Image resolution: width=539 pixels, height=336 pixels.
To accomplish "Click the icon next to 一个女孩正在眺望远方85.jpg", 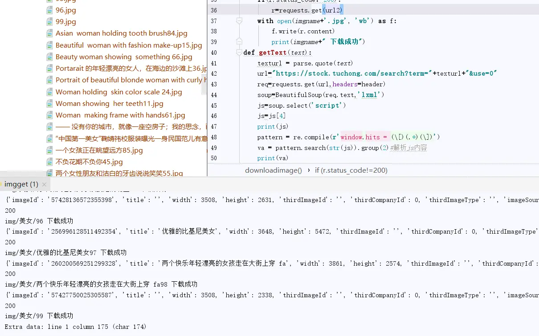I will tap(49, 150).
